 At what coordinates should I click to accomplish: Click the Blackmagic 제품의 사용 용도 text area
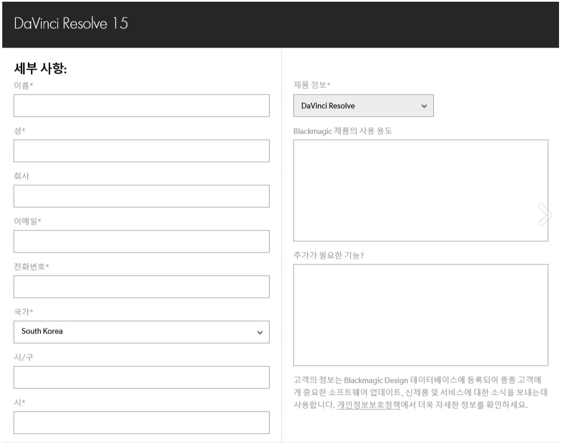pos(420,191)
